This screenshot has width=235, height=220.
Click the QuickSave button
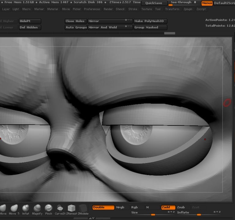(154, 3)
